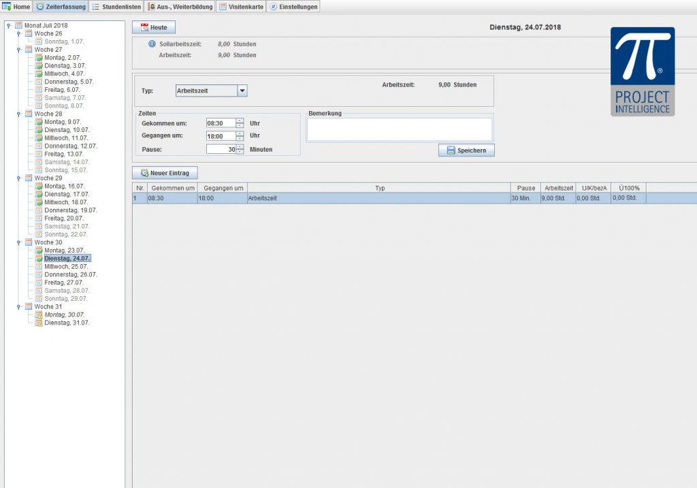Collapse the Woche 30 node
Image resolution: width=697 pixels, height=488 pixels.
click(x=18, y=243)
